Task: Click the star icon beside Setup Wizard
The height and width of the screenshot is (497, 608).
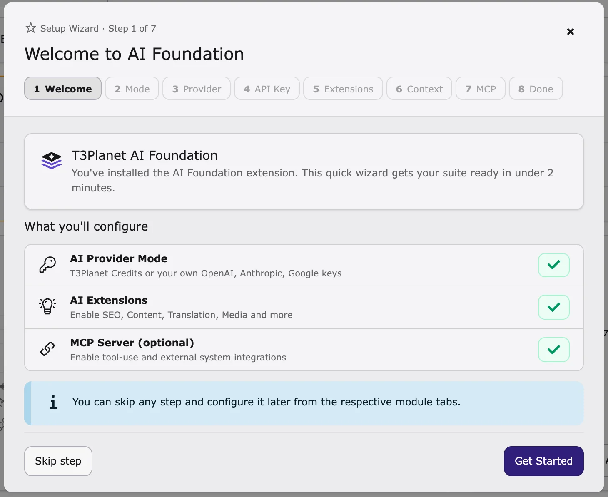Action: 31,28
